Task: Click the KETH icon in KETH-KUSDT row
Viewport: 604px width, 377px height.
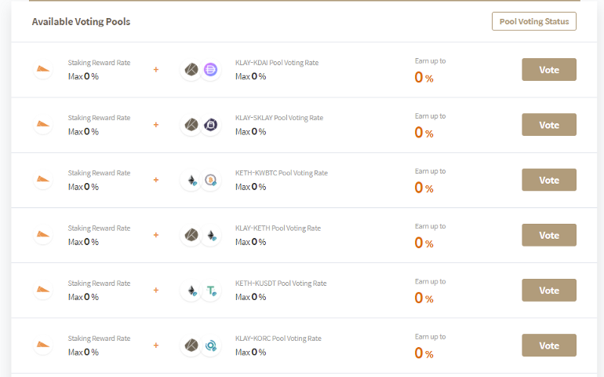Action: click(192, 290)
